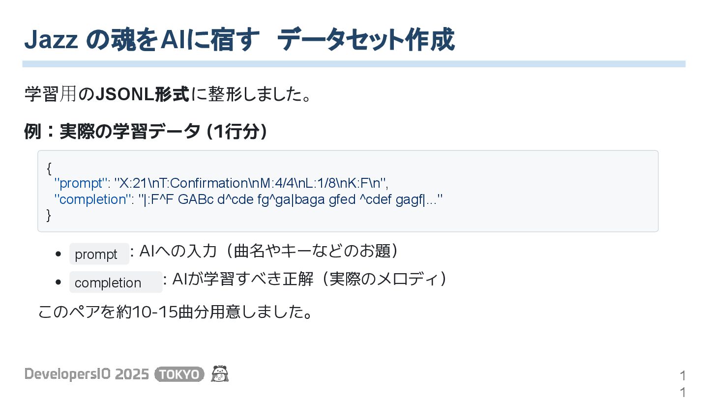
Task: Click the slide page number at bottom right
Action: click(682, 384)
